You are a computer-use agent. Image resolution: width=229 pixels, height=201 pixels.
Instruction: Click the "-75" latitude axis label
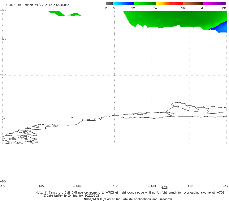click(3, 119)
